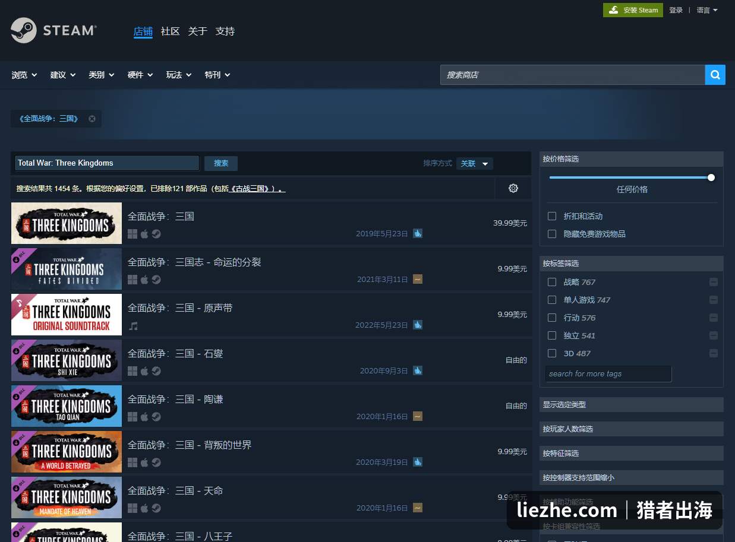Open 全面战争：三国 - 八王子 result
Image resolution: width=735 pixels, height=542 pixels.
click(x=271, y=532)
